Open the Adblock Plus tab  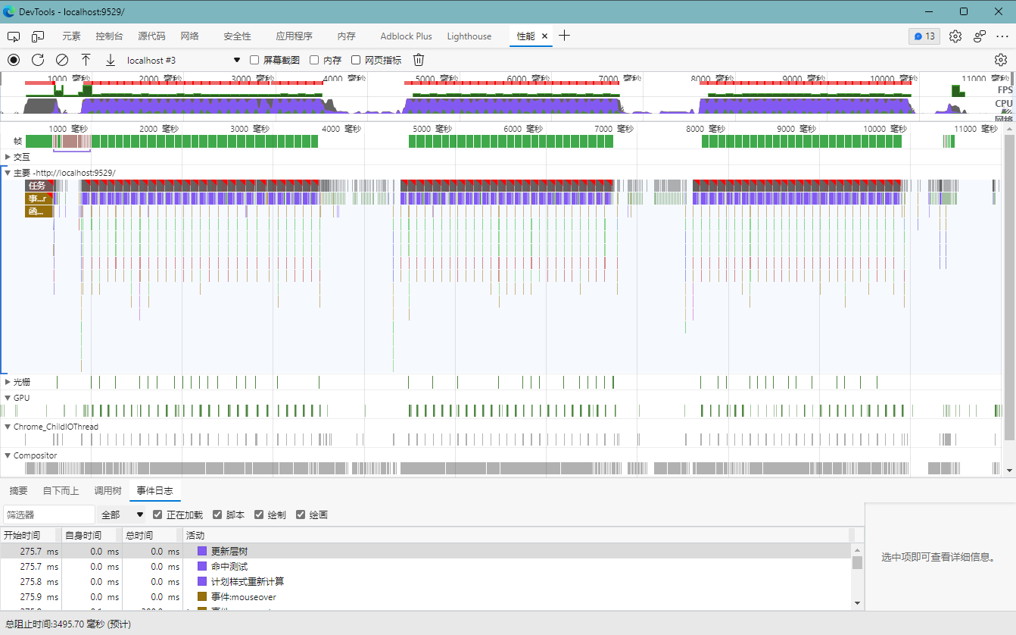[x=406, y=36]
